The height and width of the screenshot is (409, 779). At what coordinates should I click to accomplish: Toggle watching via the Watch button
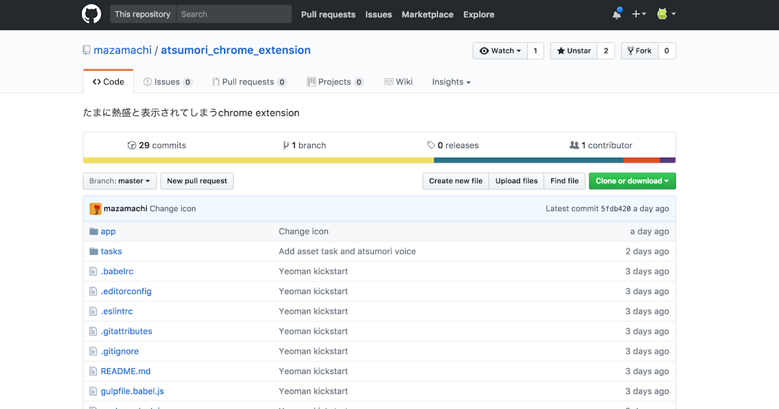click(x=500, y=51)
